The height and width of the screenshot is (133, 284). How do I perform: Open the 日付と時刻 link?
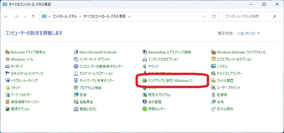[x=225, y=109]
